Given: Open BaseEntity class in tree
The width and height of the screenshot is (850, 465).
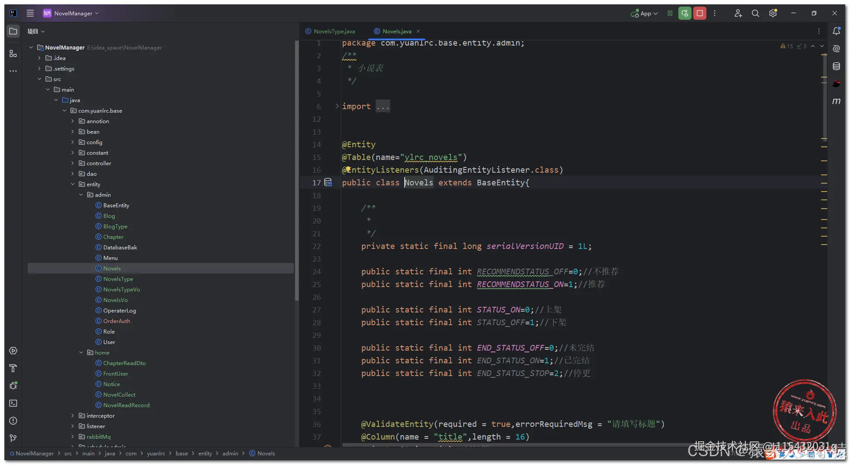Looking at the screenshot, I should point(116,205).
